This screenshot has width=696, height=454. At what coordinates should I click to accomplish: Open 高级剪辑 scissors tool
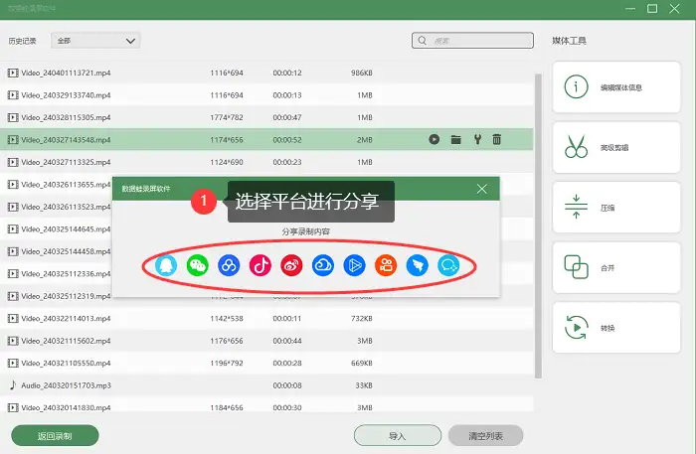pyautogui.click(x=616, y=148)
